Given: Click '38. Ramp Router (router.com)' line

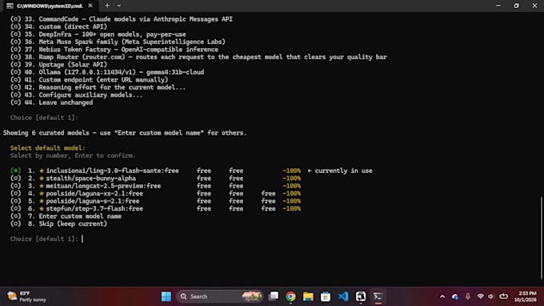Looking at the screenshot, I should [x=198, y=57].
